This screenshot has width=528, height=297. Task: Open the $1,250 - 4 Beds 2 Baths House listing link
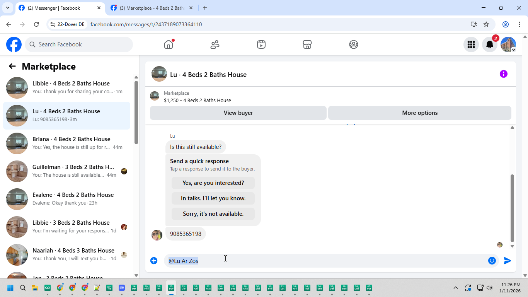197,100
